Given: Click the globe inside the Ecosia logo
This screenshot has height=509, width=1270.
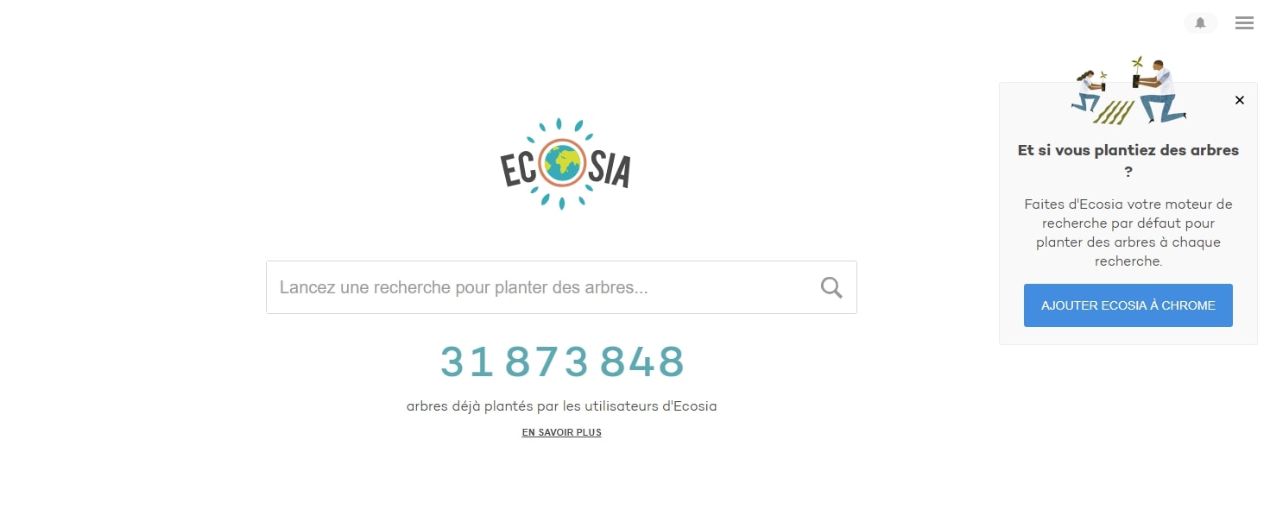Looking at the screenshot, I should tap(563, 163).
